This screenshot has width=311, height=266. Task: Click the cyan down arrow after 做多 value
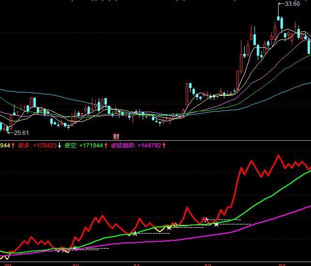[59, 145]
